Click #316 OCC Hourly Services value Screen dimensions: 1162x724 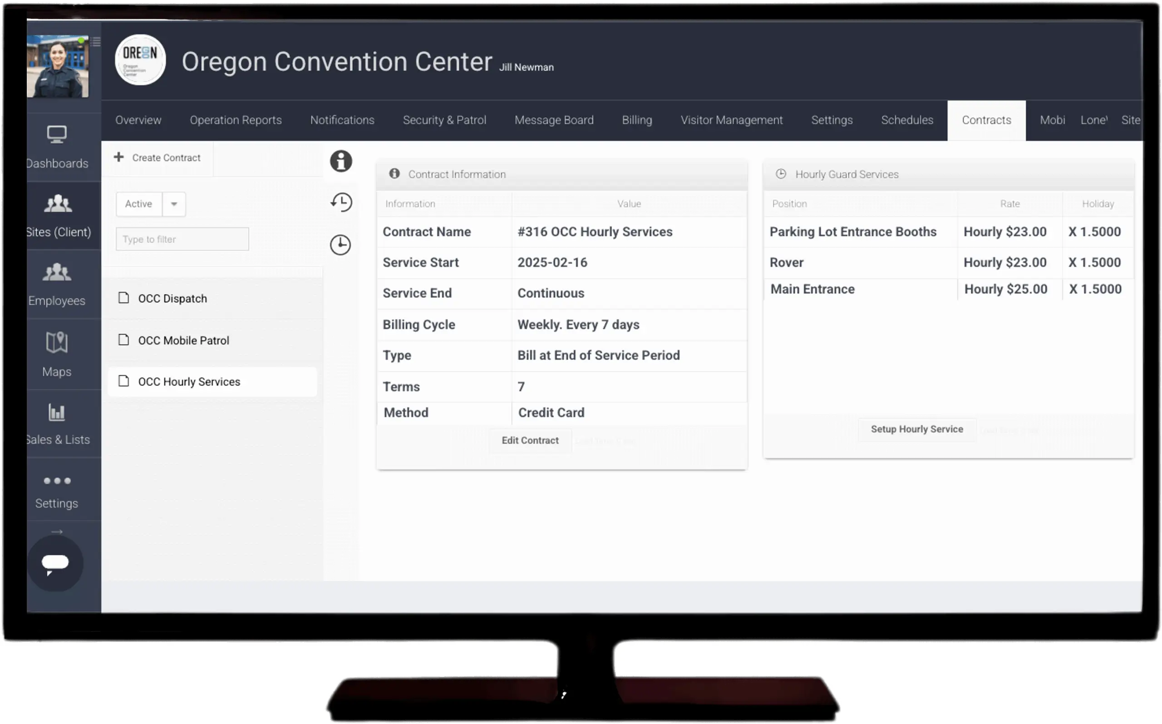pos(595,232)
